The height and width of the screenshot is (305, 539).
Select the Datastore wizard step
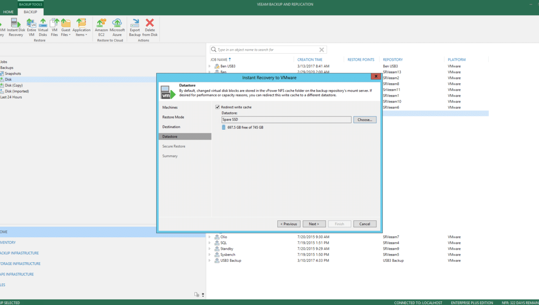(x=185, y=137)
